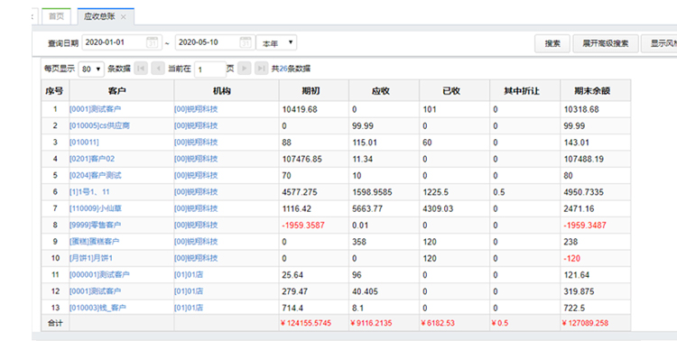This screenshot has width=677, height=341.
Task: Open the end date calendar picker icon
Action: pyautogui.click(x=246, y=42)
